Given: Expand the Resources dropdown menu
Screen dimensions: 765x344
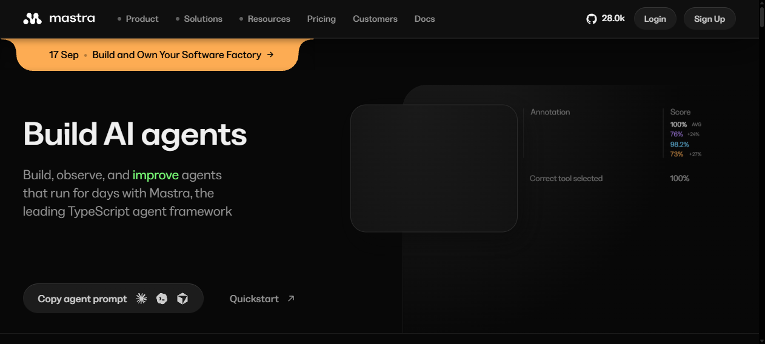Looking at the screenshot, I should pyautogui.click(x=264, y=19).
